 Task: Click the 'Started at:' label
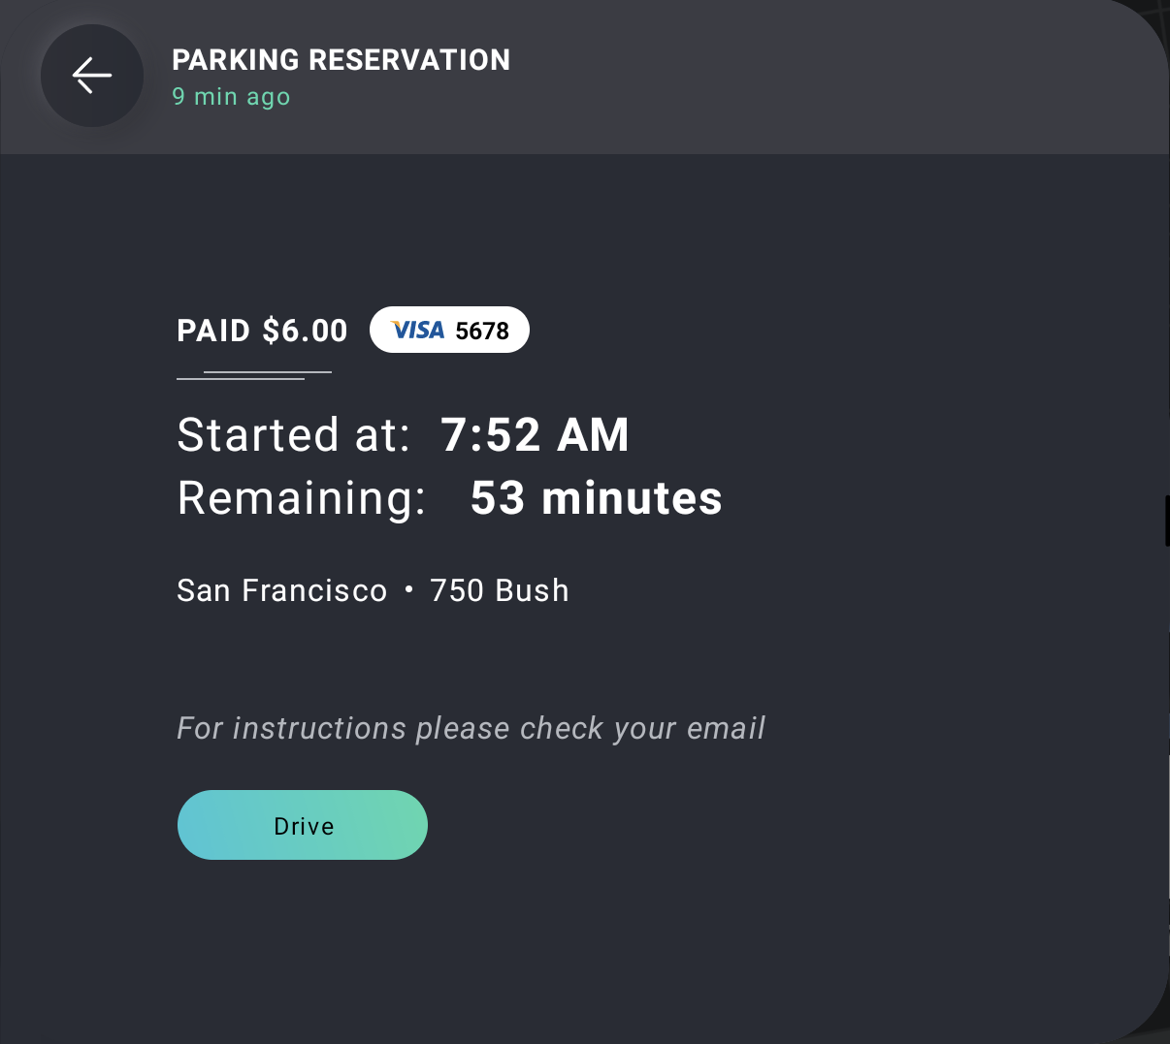[294, 434]
